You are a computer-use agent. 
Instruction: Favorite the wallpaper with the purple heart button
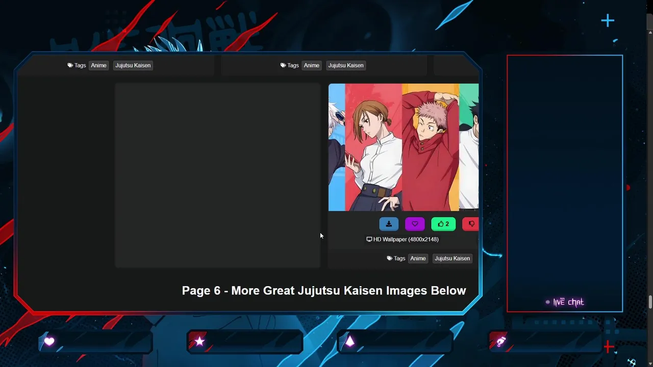pyautogui.click(x=415, y=224)
